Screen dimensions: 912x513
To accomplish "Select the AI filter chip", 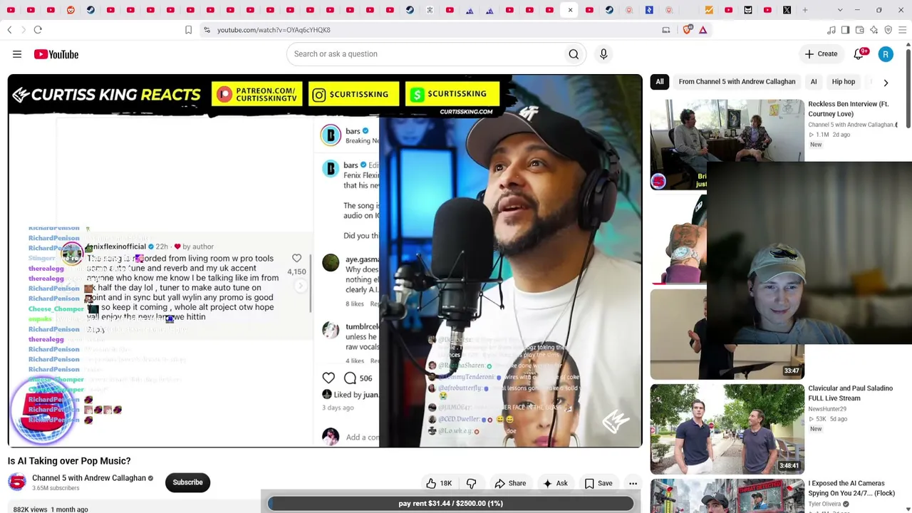I will pyautogui.click(x=813, y=82).
